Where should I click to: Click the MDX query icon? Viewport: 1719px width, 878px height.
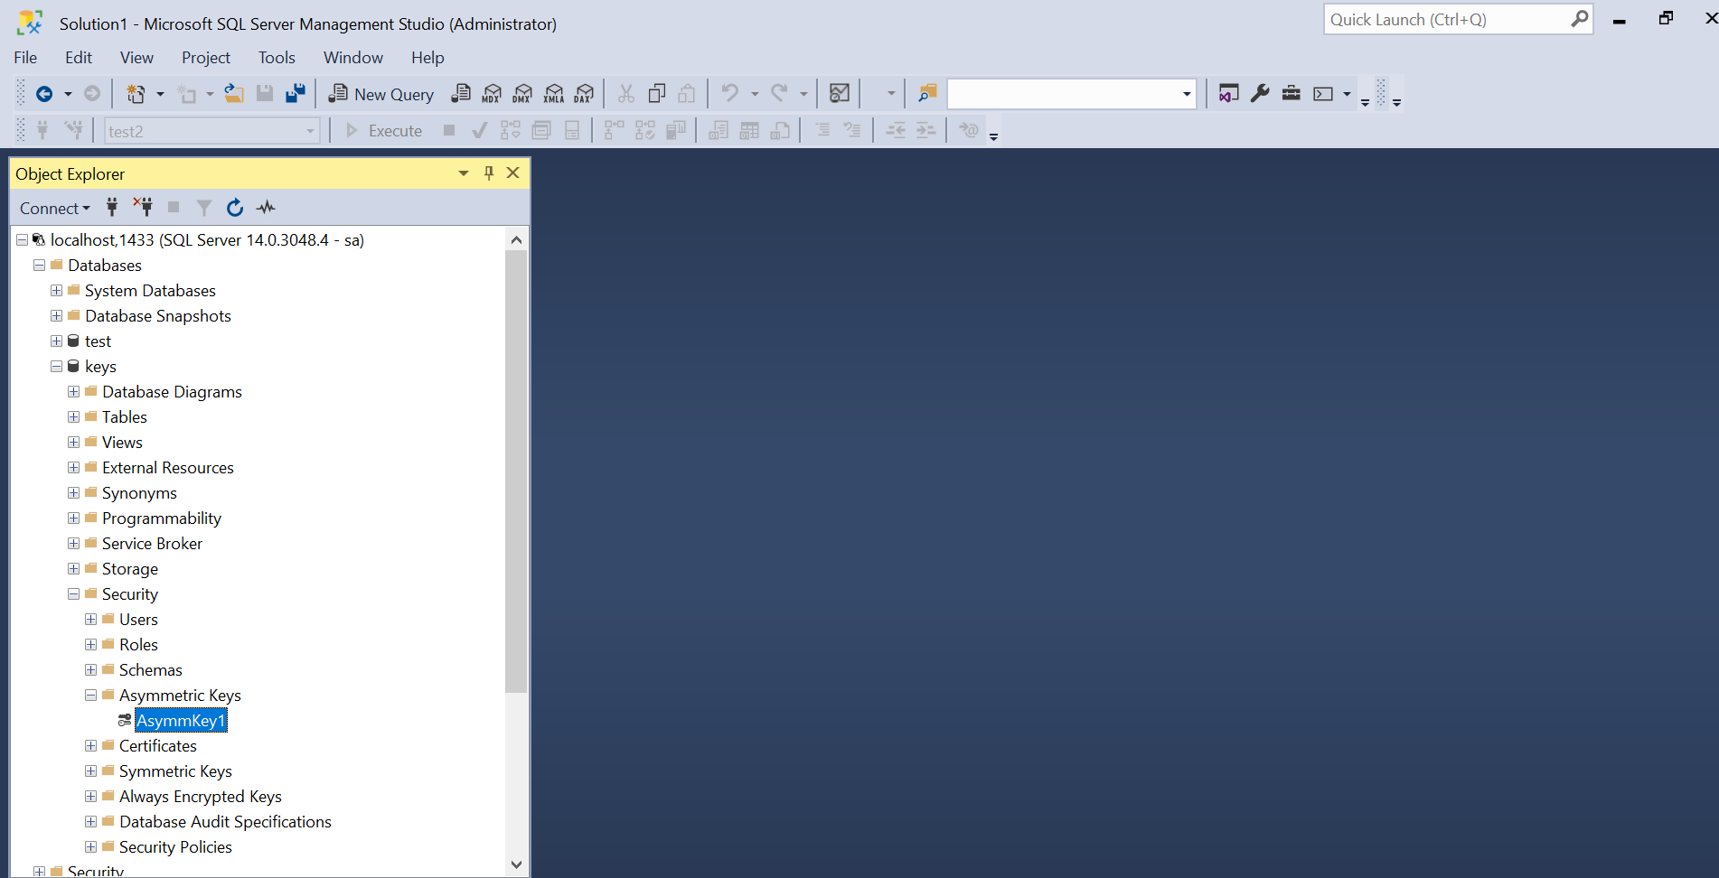pyautogui.click(x=492, y=94)
